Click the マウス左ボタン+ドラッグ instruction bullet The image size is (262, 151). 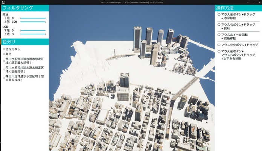(x=219, y=14)
